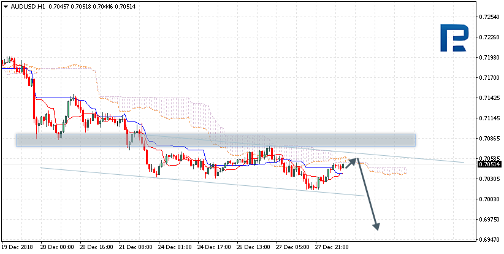Click the current price label 0.70514
This screenshot has width=504, height=254.
(489, 164)
